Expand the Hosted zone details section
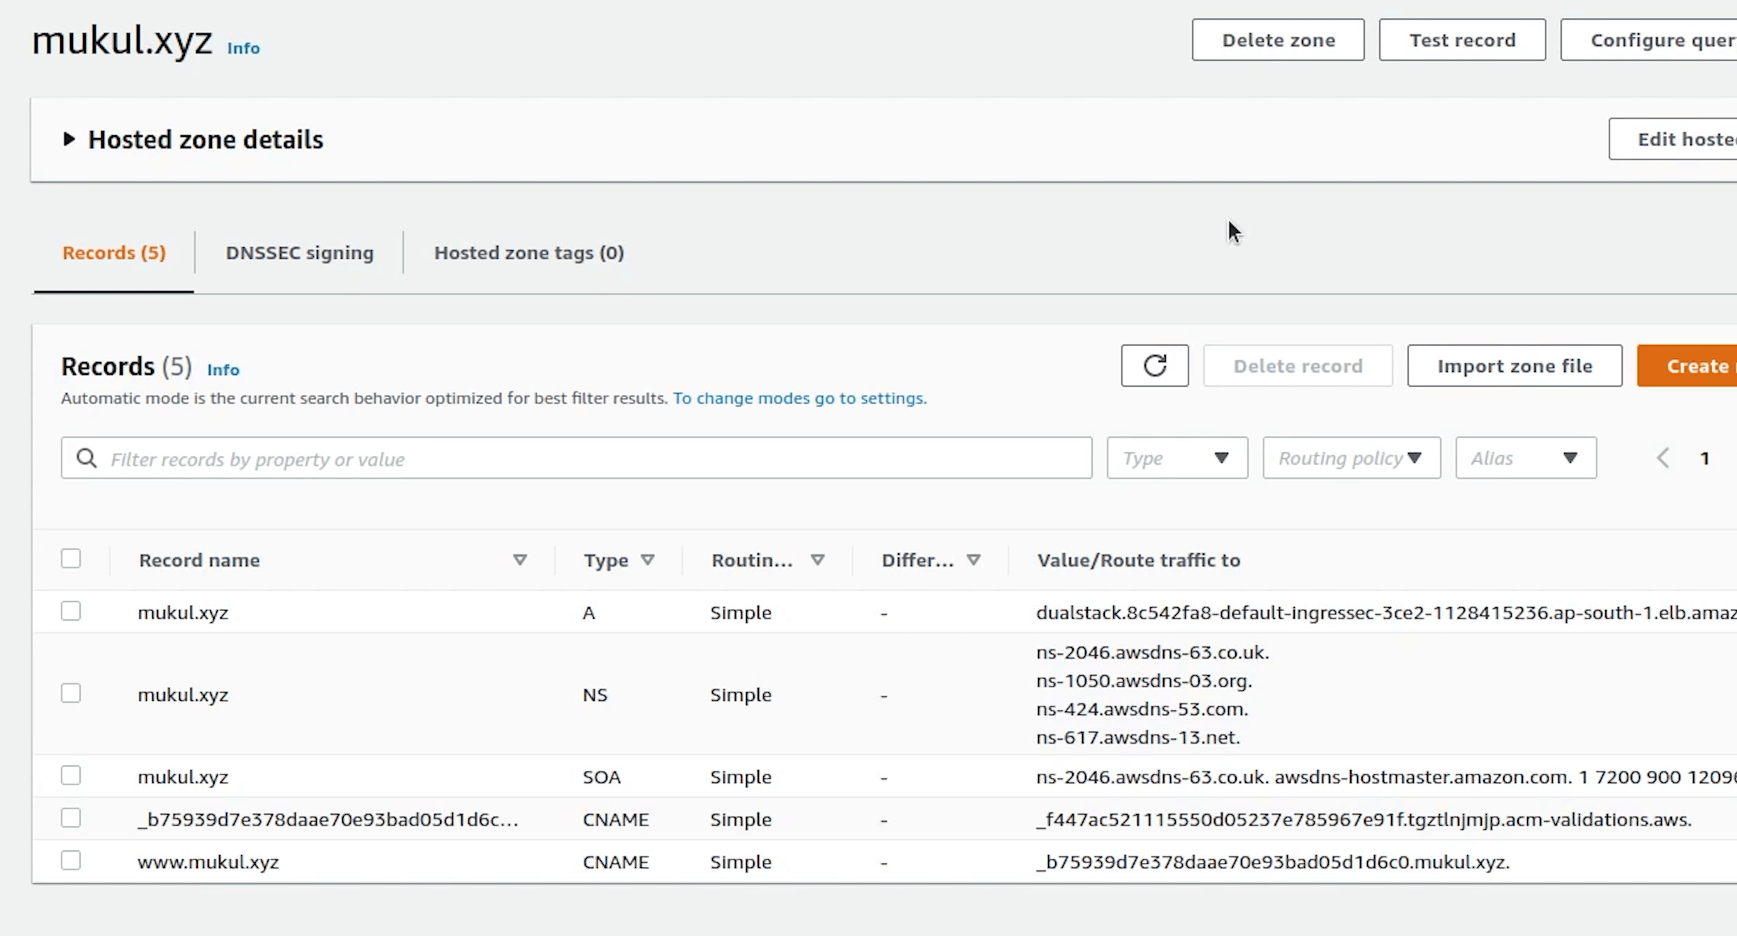This screenshot has width=1737, height=936. 69,139
